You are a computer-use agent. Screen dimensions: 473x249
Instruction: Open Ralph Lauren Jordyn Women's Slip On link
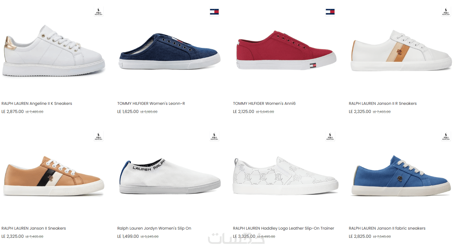point(154,228)
